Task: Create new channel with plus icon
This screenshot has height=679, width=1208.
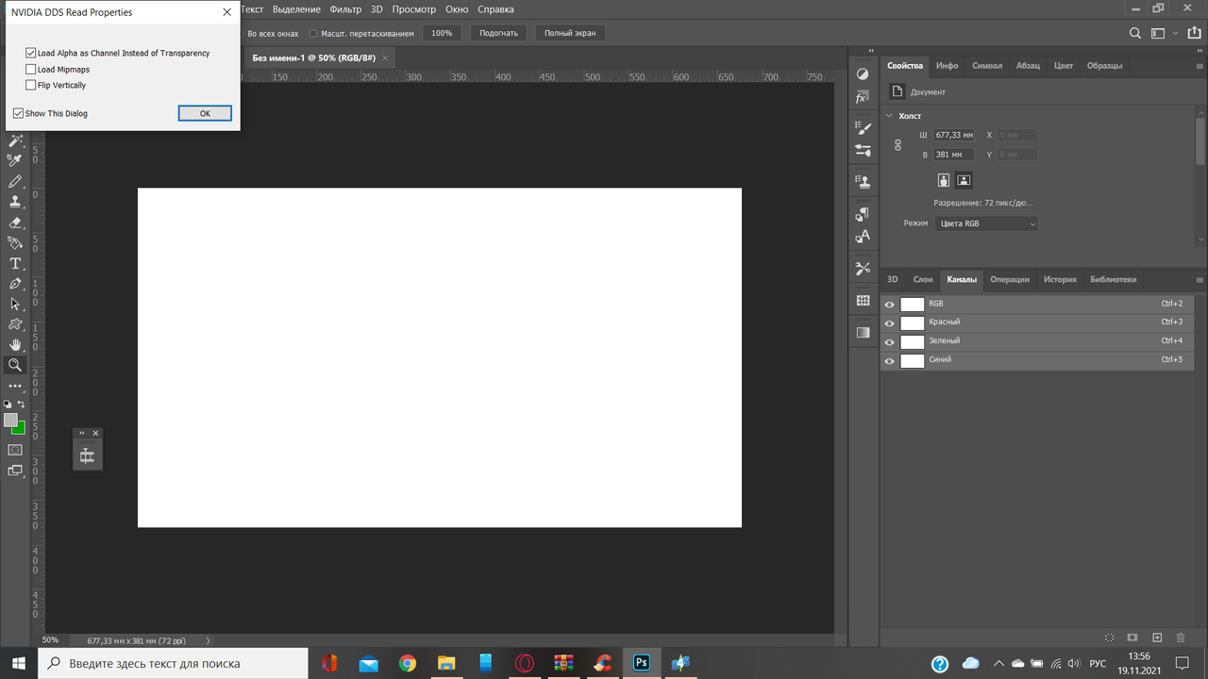Action: [1157, 638]
